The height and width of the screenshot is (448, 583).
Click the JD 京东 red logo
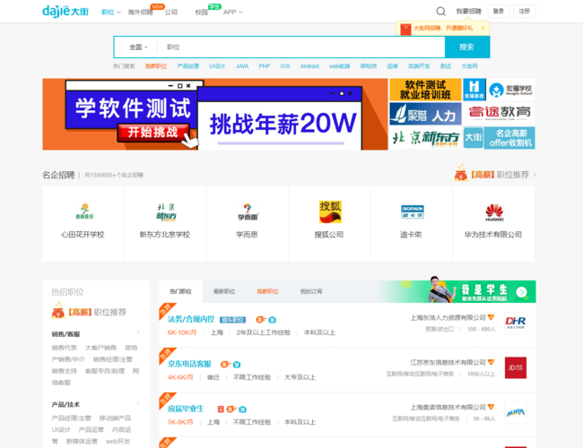(516, 367)
